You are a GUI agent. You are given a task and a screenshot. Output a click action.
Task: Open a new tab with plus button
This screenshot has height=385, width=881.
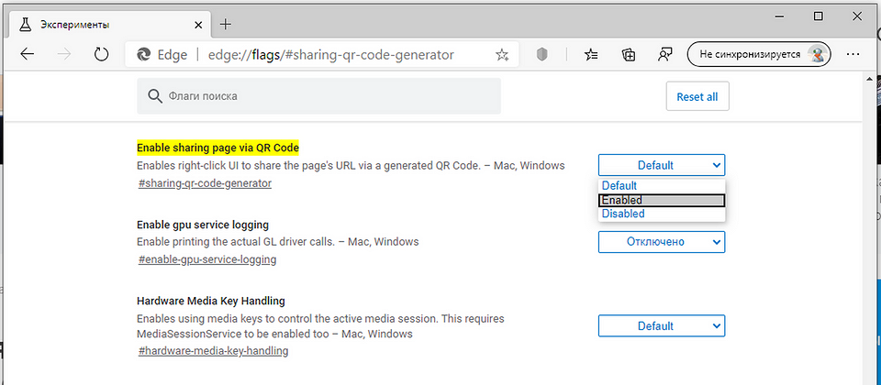click(x=226, y=25)
